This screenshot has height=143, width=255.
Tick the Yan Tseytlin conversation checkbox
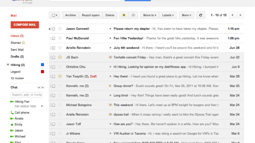point(53,76)
